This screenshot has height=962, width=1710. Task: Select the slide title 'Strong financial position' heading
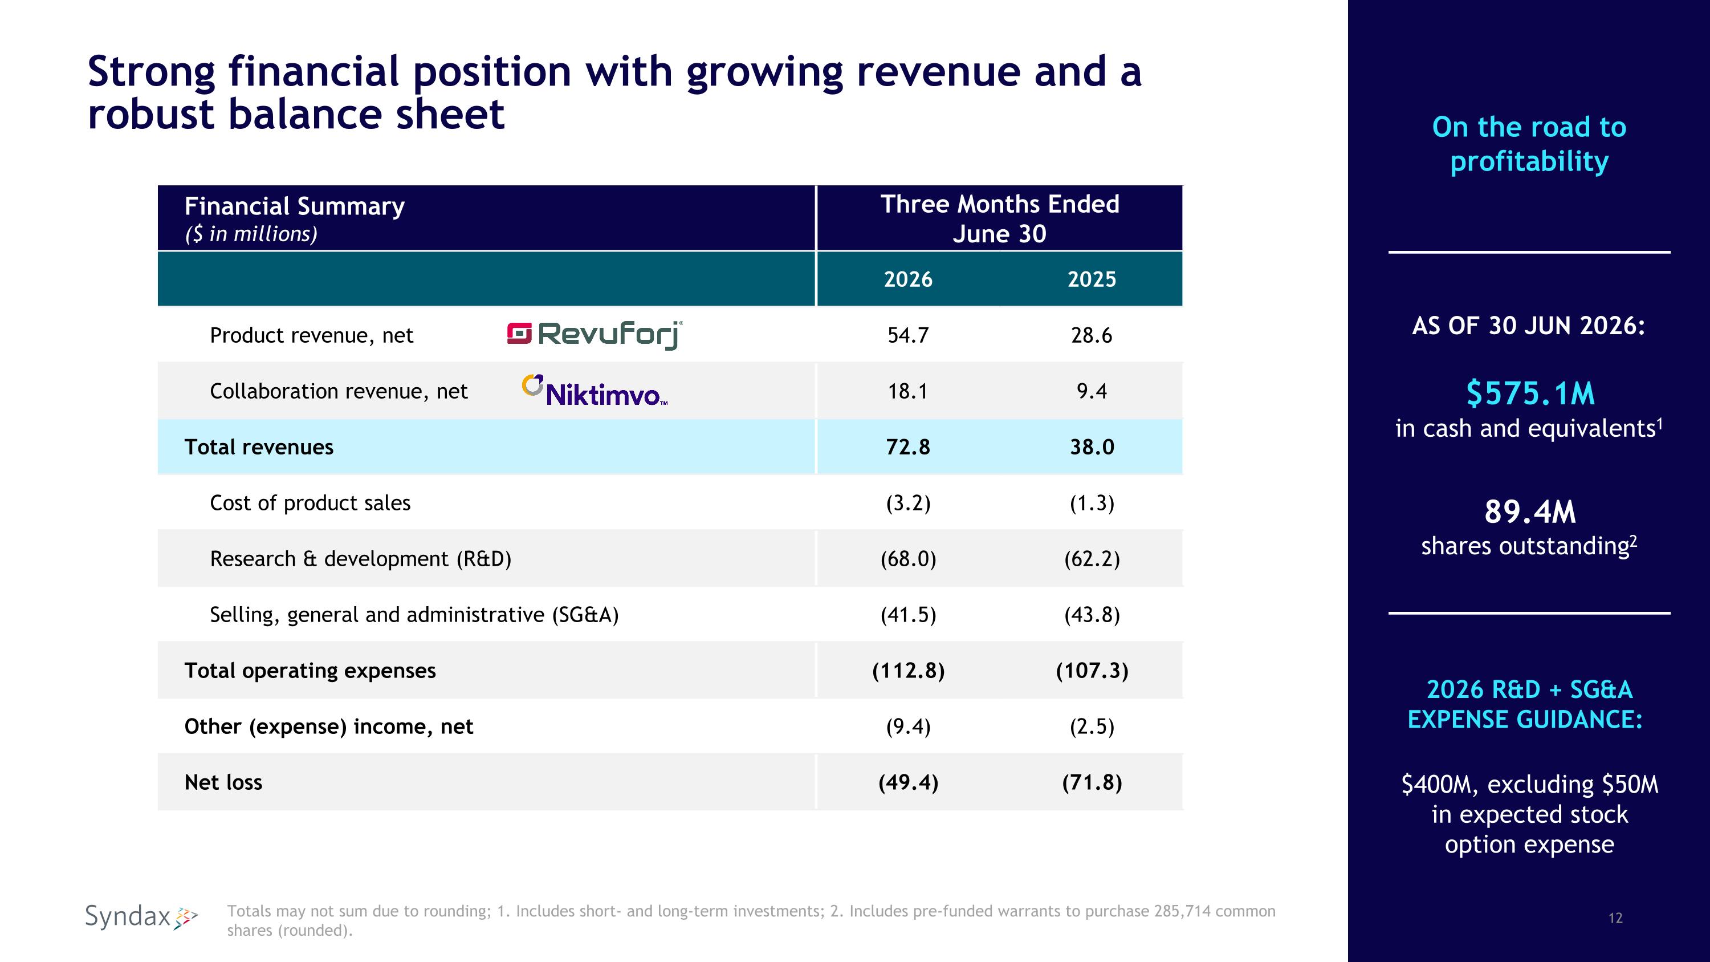tap(614, 92)
